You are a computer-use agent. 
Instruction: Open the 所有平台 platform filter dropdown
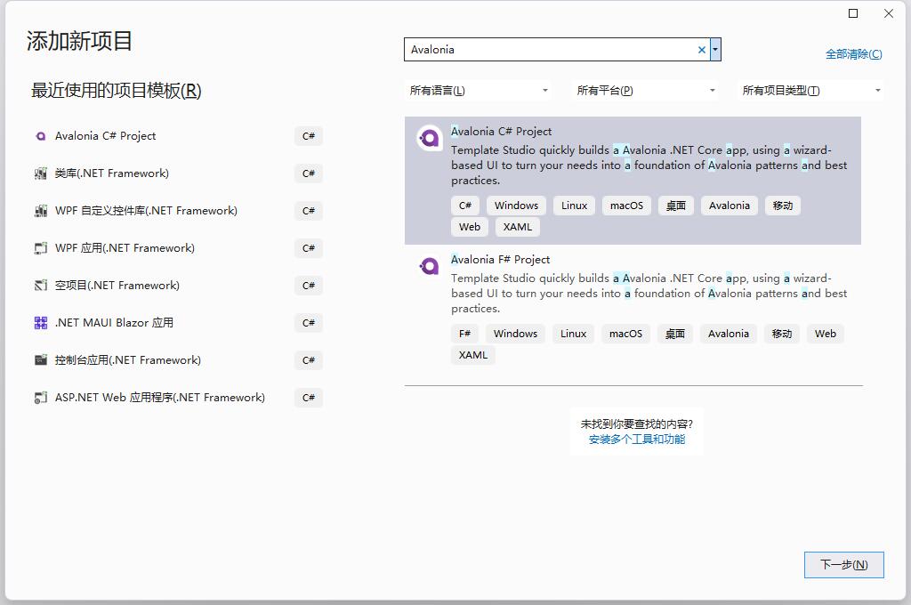[646, 91]
